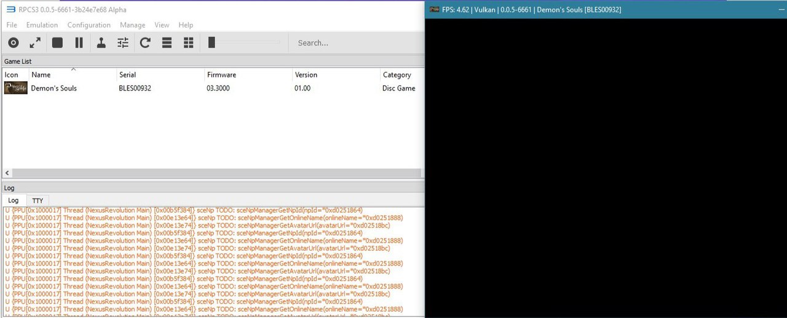This screenshot has width=787, height=318.
Task: Switch to the TTY tab
Action: pyautogui.click(x=38, y=201)
